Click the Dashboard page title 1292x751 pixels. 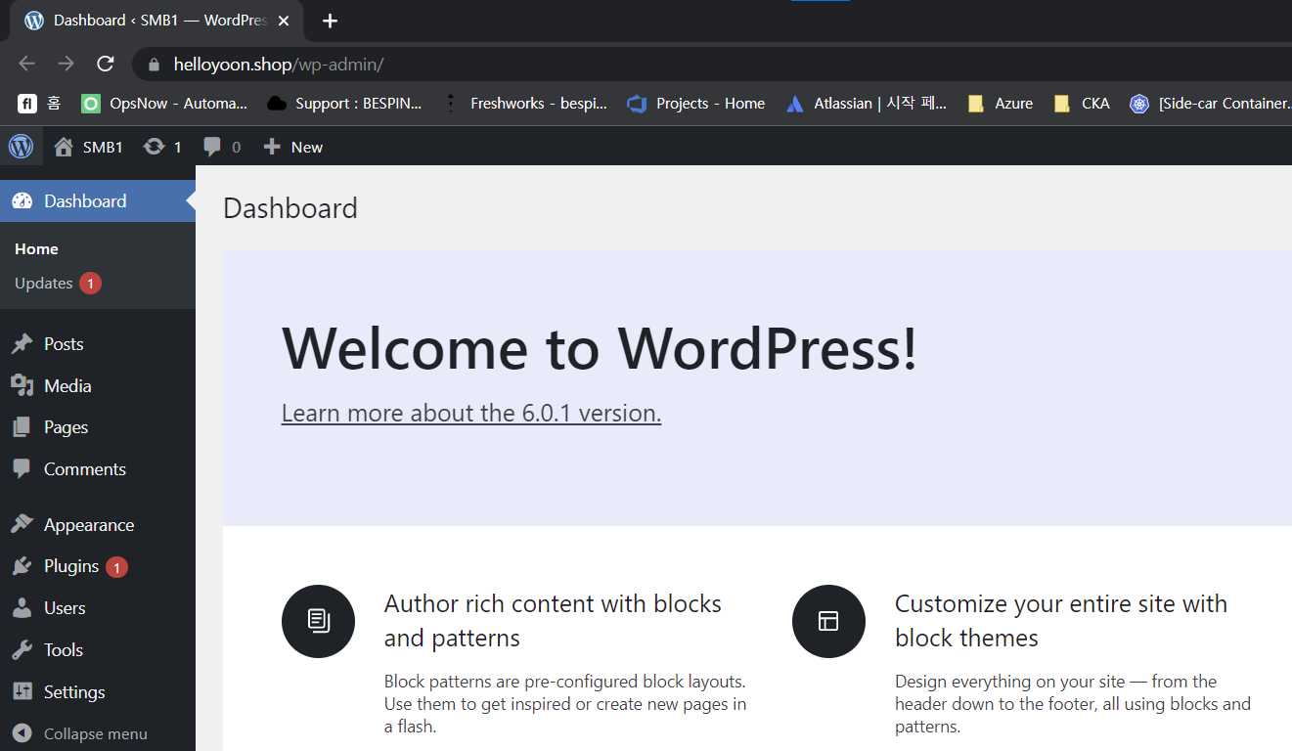pos(290,208)
